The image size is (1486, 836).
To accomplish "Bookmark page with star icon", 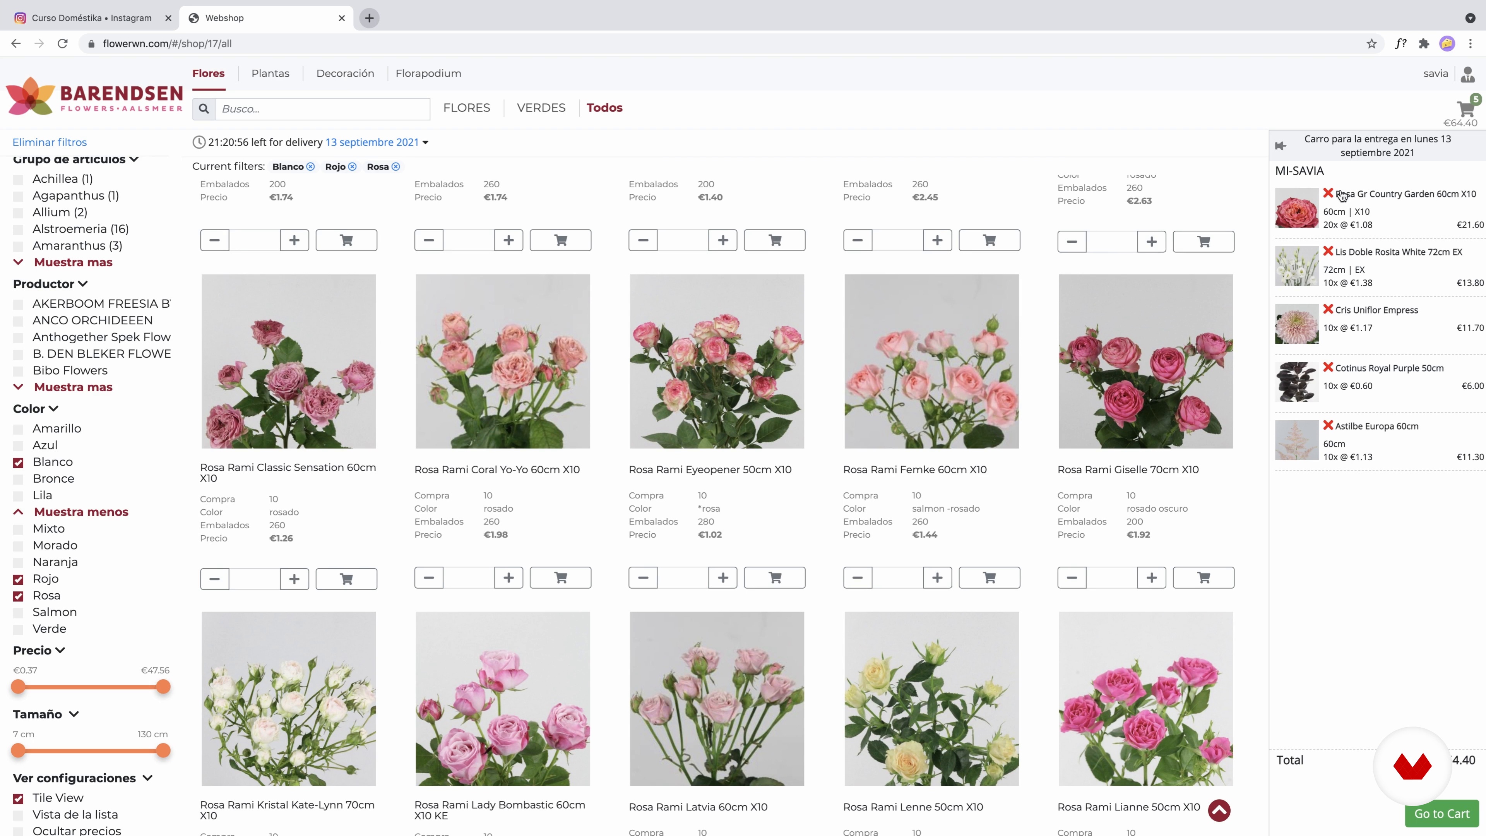I will click(1372, 44).
